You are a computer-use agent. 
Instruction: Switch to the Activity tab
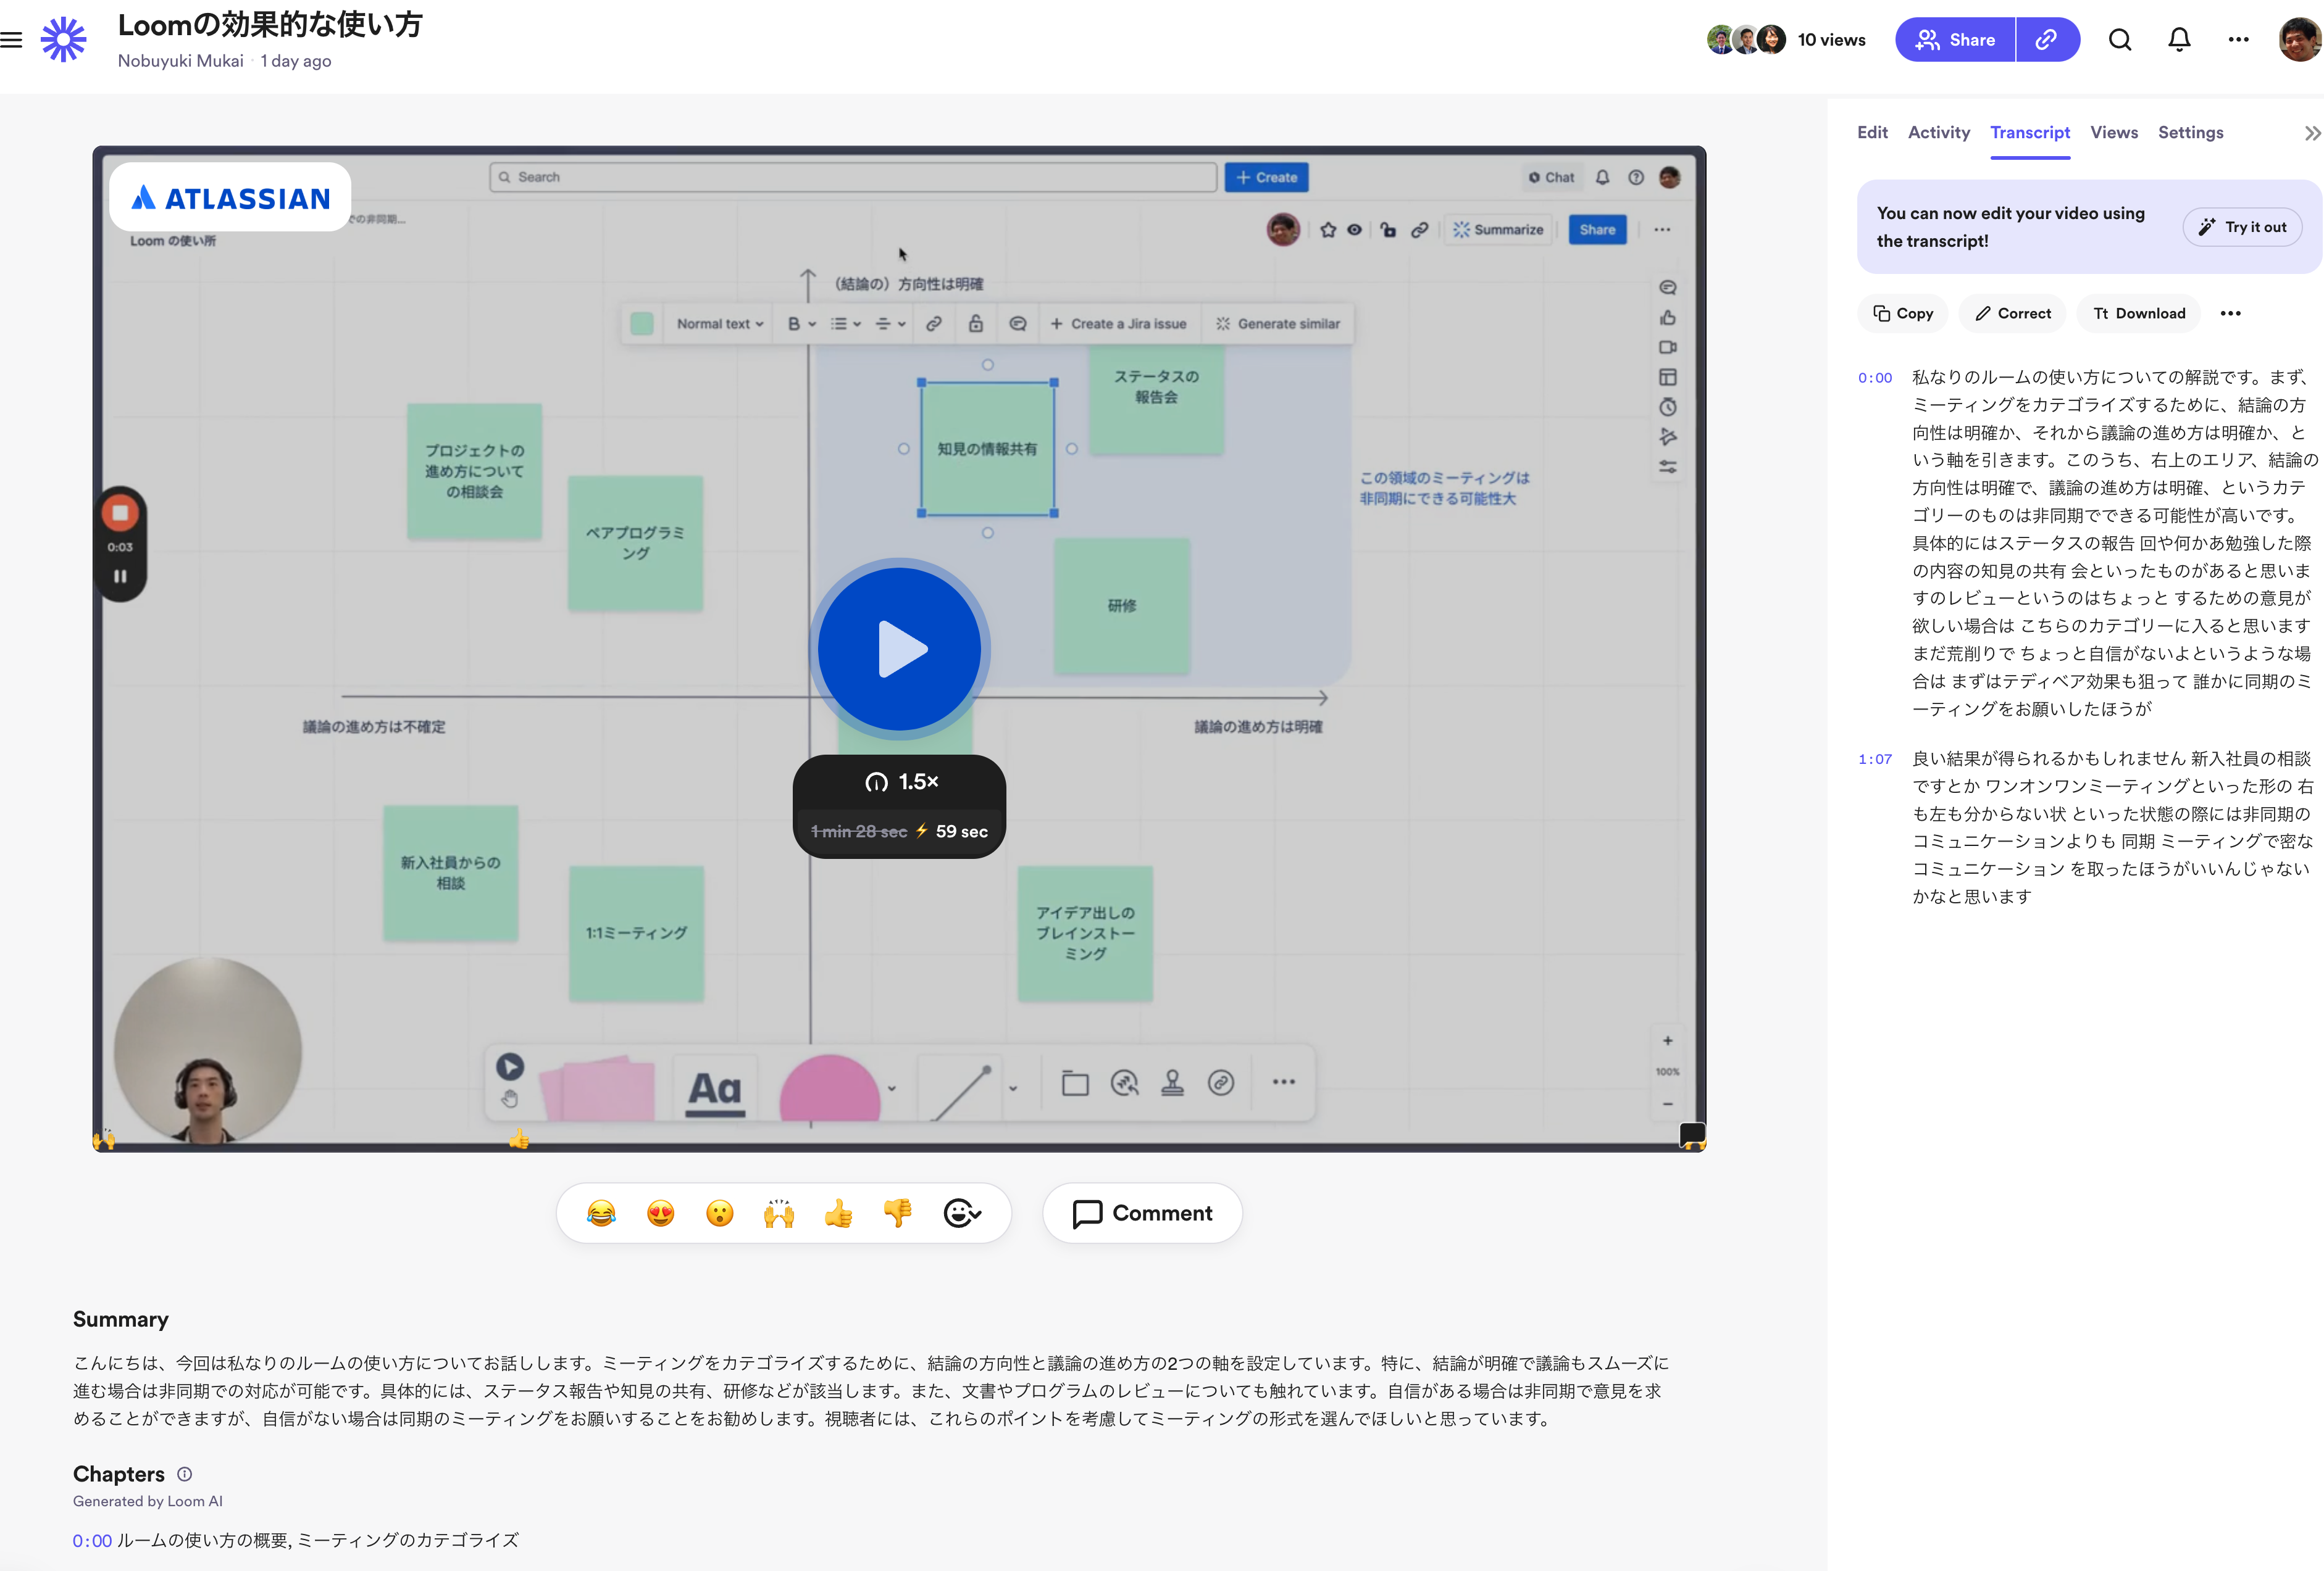1938,133
